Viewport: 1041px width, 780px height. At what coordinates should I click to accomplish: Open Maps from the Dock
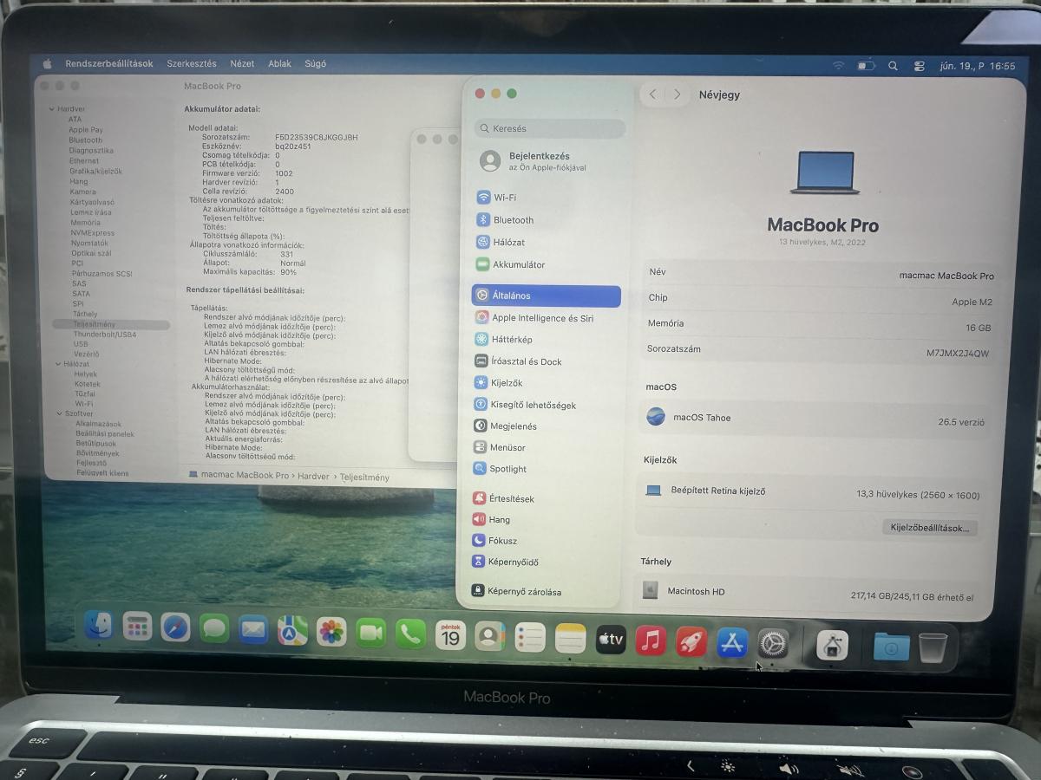[292, 630]
